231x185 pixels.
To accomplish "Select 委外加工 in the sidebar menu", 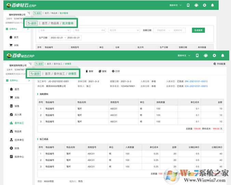I will (18, 123).
